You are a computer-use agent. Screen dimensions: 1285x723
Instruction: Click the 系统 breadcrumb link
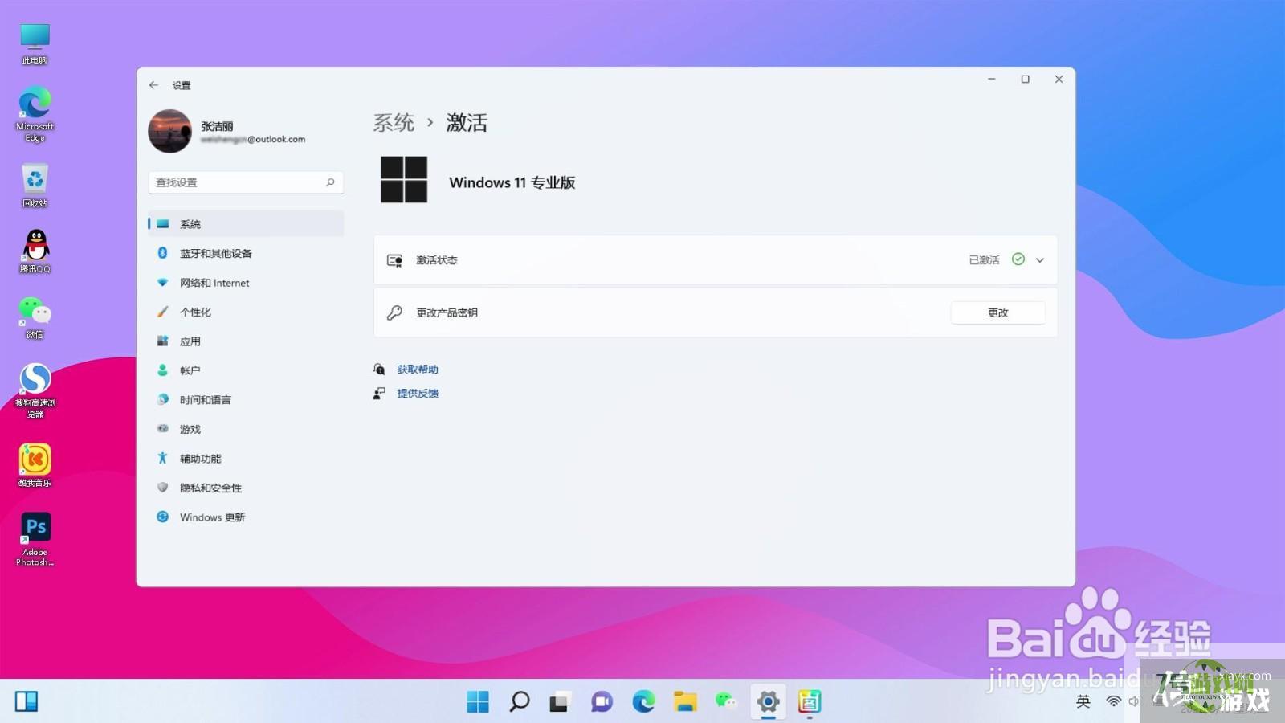pyautogui.click(x=394, y=123)
